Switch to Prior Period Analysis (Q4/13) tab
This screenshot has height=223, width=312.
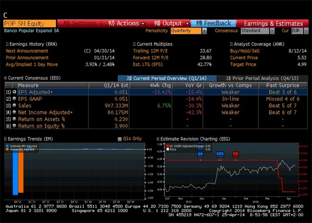point(262,78)
